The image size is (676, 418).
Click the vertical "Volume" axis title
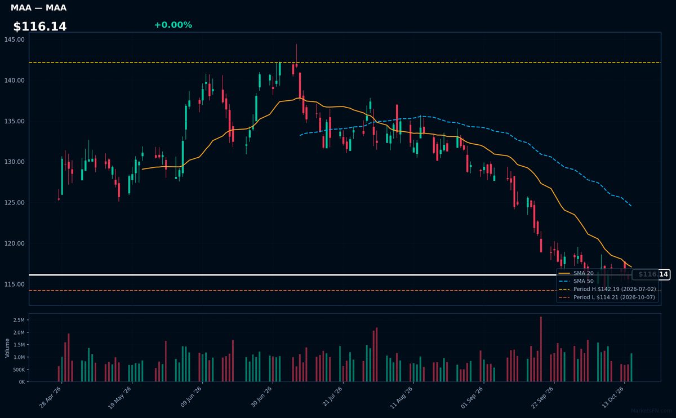tap(7, 348)
